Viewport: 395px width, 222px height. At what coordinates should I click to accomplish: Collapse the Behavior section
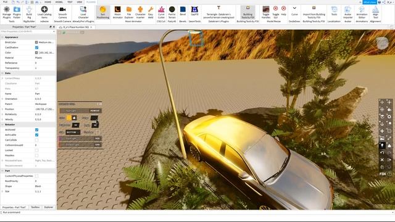pos(2,125)
